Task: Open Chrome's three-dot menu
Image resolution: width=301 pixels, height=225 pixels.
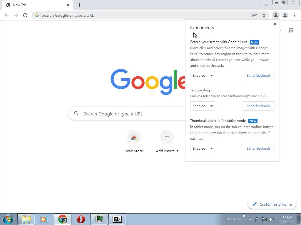Action: (295, 15)
